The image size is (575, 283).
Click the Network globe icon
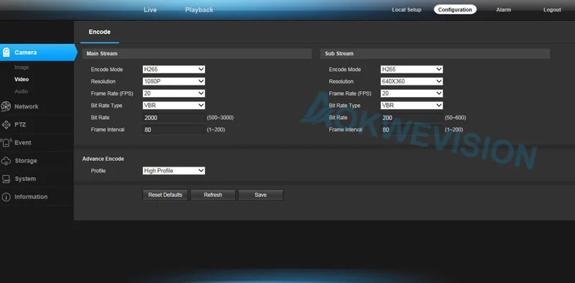[x=6, y=106]
